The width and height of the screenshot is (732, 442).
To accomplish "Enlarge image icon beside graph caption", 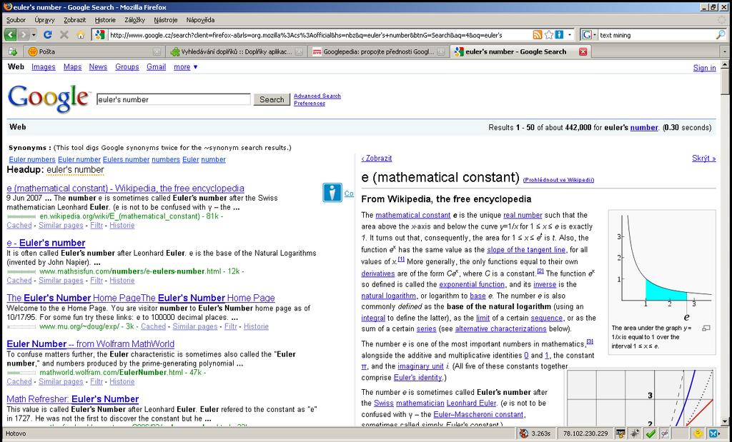I will click(706, 328).
